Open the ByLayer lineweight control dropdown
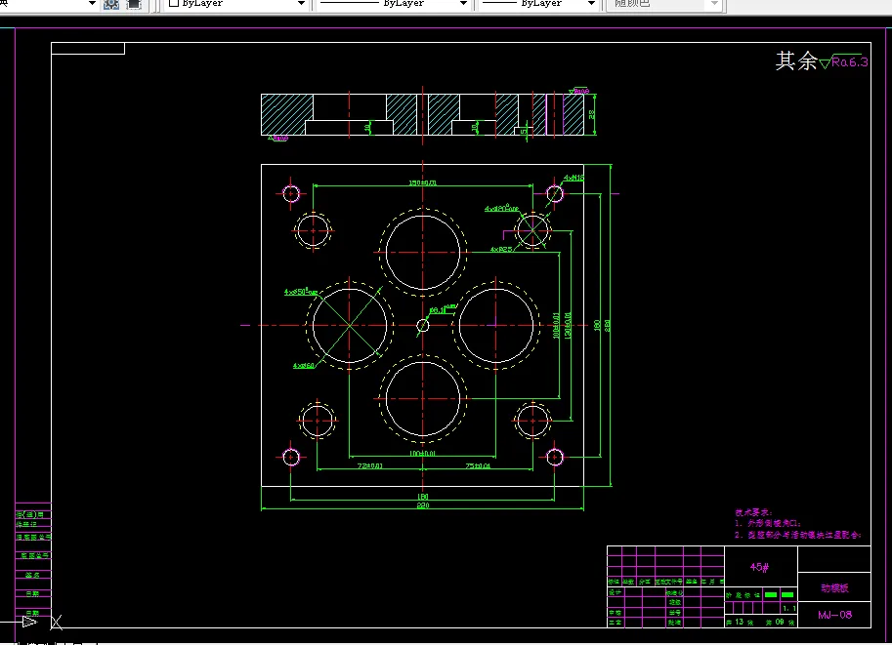892x645 pixels. click(537, 4)
